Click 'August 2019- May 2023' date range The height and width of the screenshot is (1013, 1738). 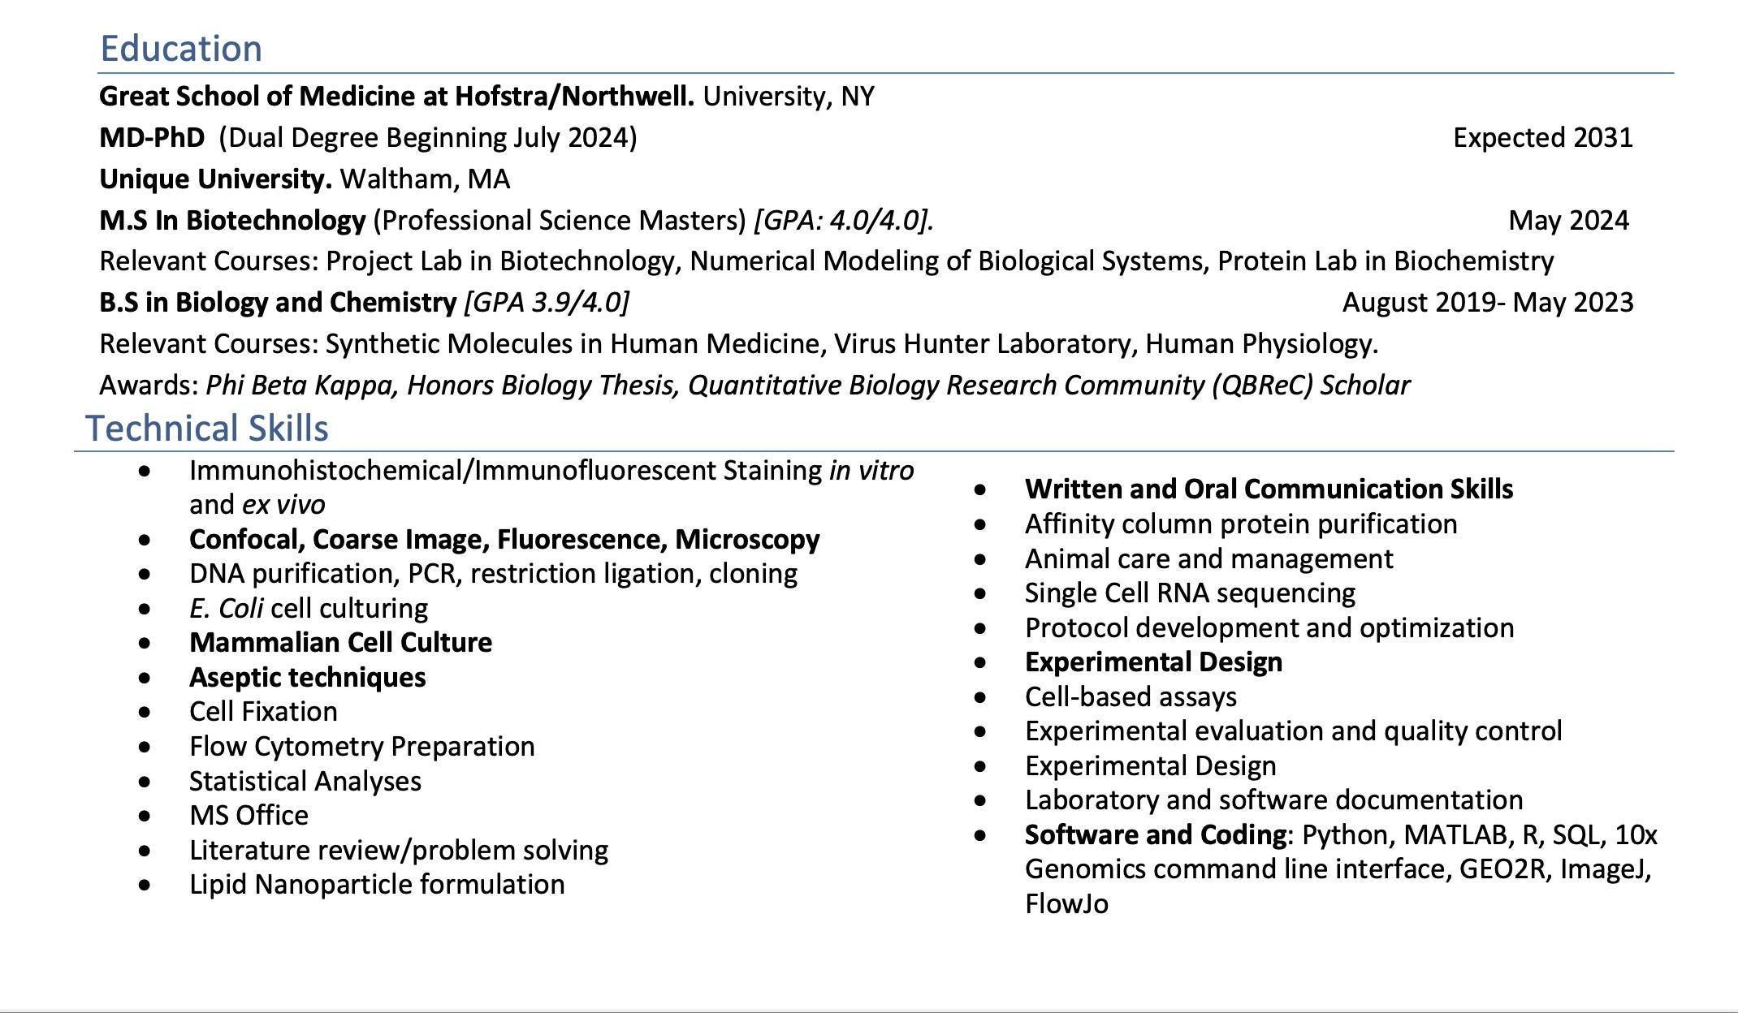(x=1488, y=302)
